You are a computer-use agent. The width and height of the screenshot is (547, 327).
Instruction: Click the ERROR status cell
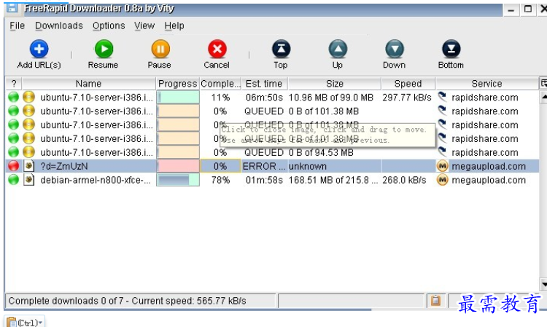pyautogui.click(x=264, y=166)
